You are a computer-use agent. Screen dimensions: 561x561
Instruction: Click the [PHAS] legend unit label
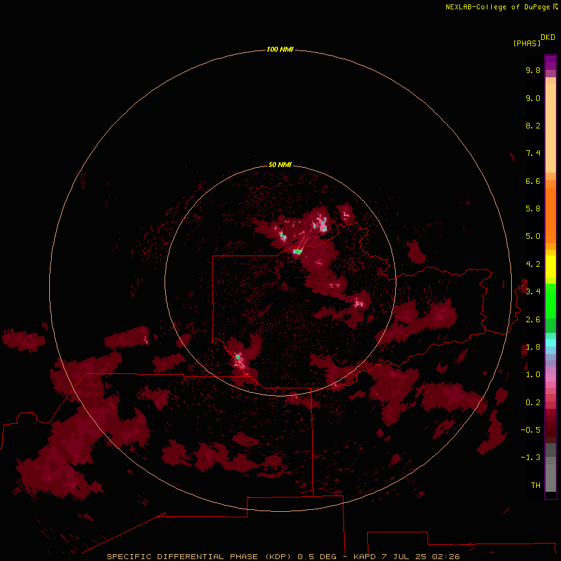coord(527,43)
